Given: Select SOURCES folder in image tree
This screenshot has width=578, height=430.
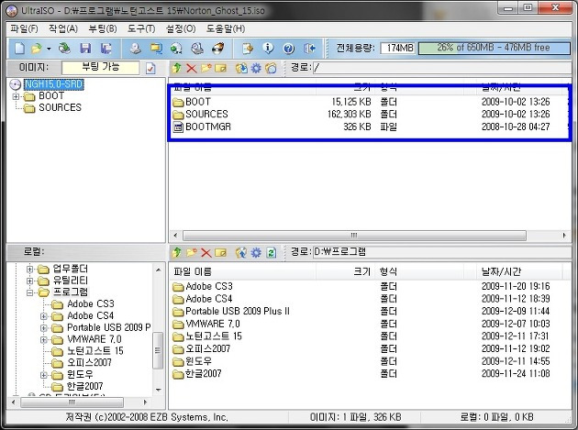Looking at the screenshot, I should (x=60, y=107).
